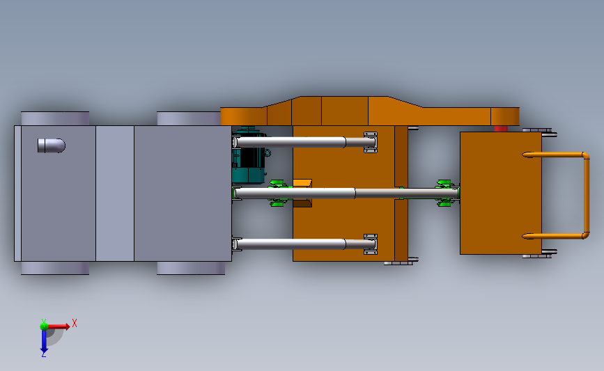Pick the bottom-right wheel of the grey body

191,268
